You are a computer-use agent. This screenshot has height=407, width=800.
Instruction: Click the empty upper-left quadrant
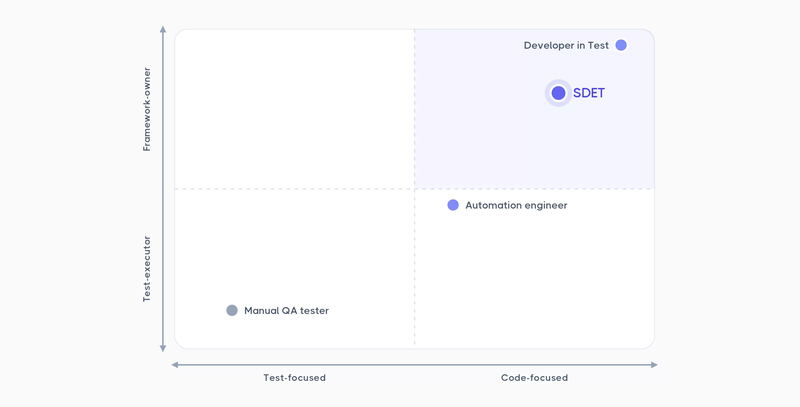[x=295, y=109]
